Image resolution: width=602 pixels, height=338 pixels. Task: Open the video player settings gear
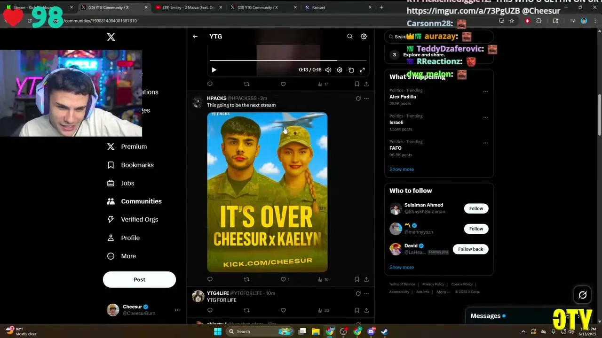point(340,70)
